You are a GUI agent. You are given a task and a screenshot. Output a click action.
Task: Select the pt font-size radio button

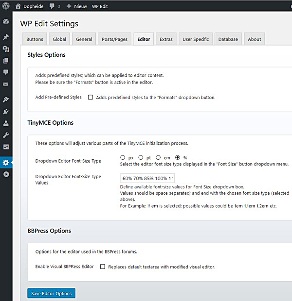(141, 157)
